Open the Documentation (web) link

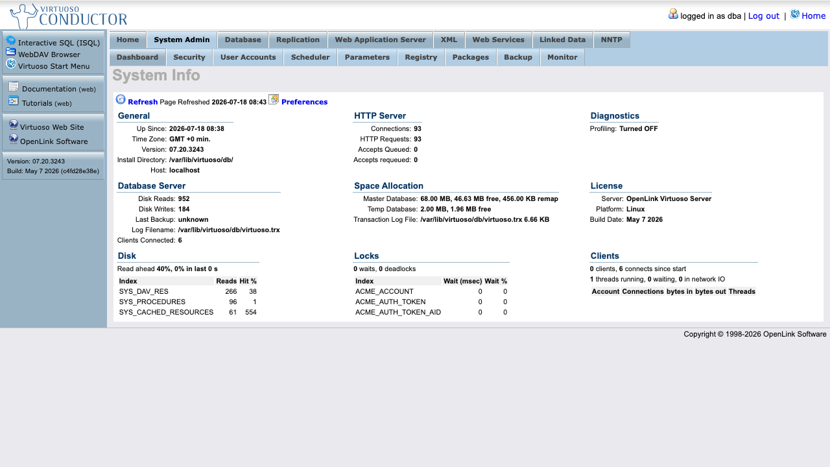59,89
